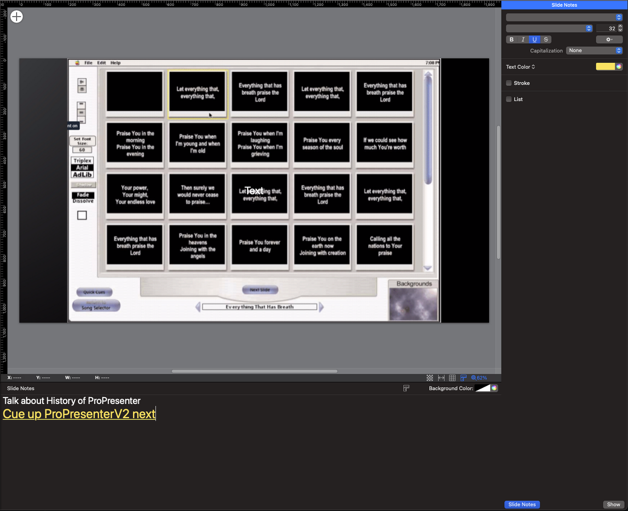
Task: Click the note line "Talk about History of ProPresenter"
Action: 72,401
